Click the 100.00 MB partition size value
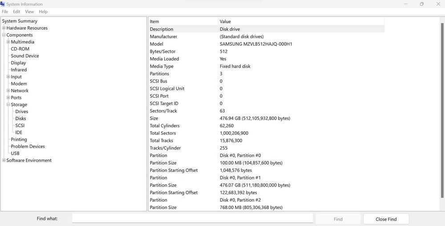This screenshot has width=445, height=226. (251, 163)
